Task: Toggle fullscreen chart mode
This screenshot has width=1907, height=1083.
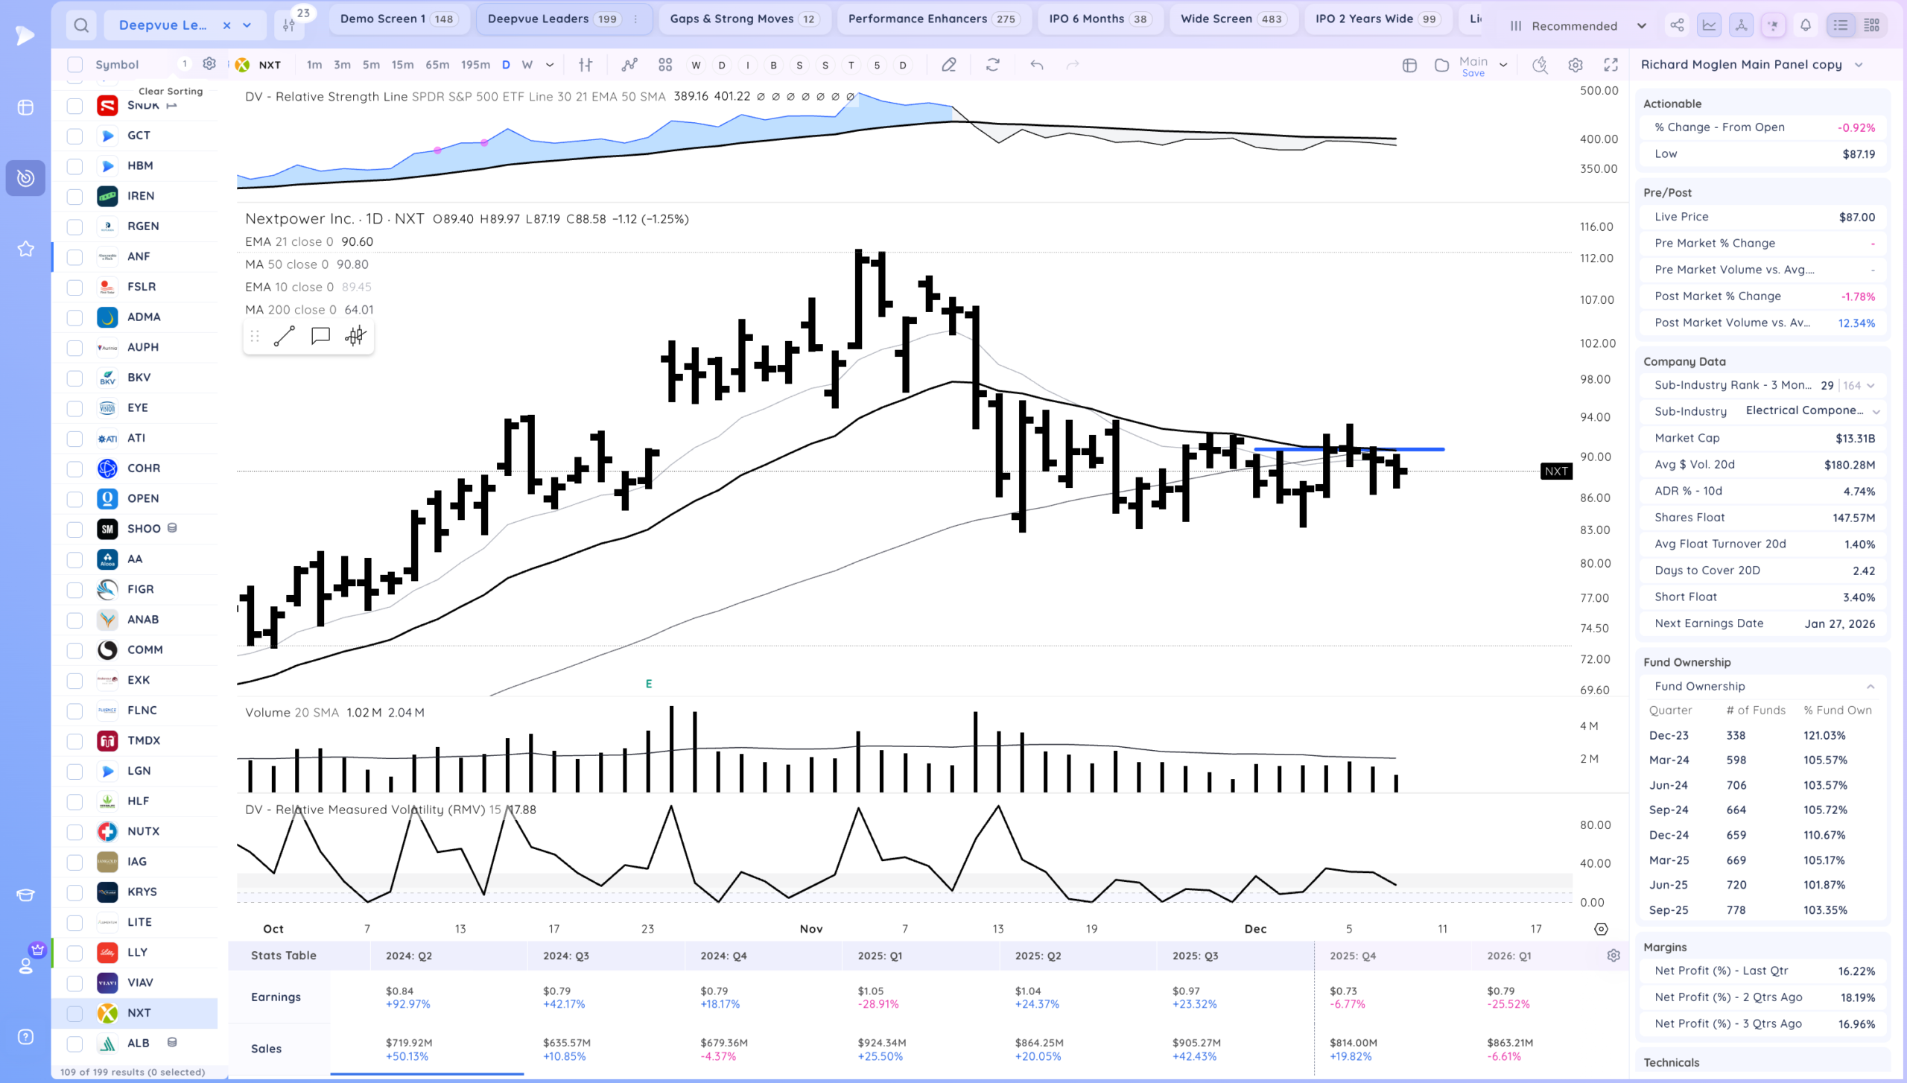Action: click(1611, 65)
